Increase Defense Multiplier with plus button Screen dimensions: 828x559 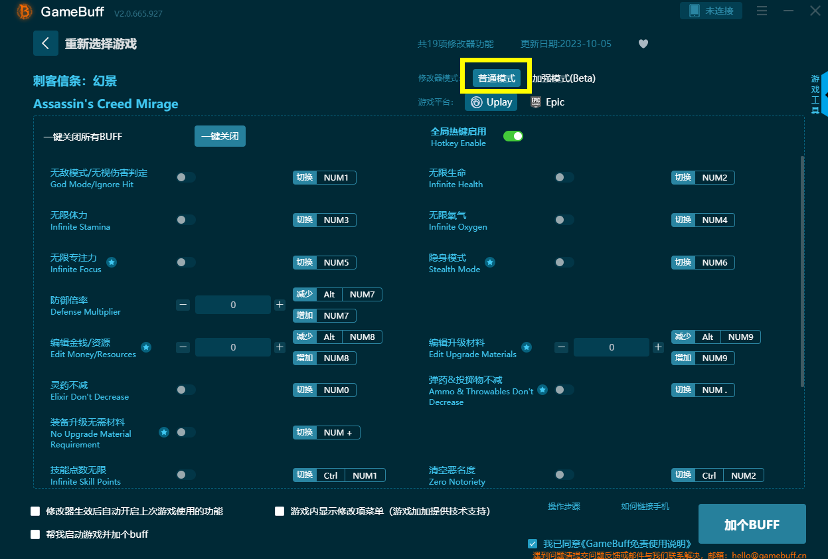click(x=280, y=305)
